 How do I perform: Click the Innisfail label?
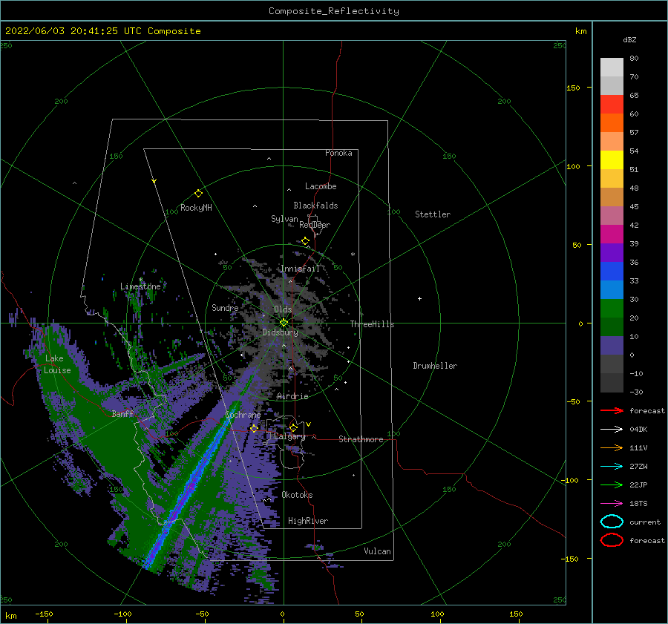point(300,269)
